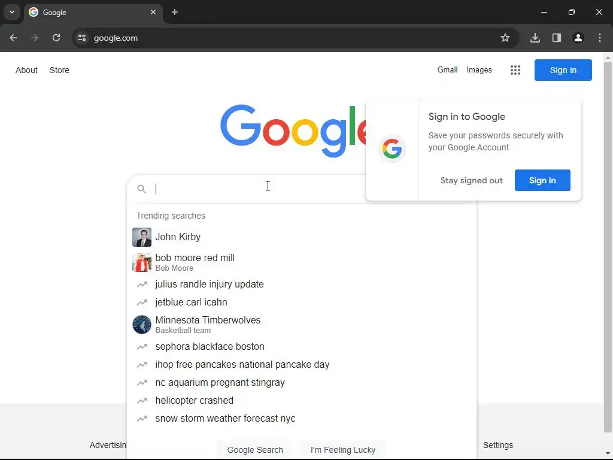This screenshot has height=460, width=613.
Task: Choose Stay signed out
Action: point(471,180)
